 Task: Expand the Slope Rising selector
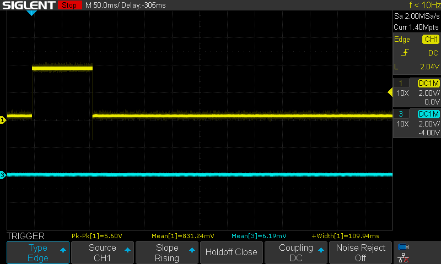point(166,252)
